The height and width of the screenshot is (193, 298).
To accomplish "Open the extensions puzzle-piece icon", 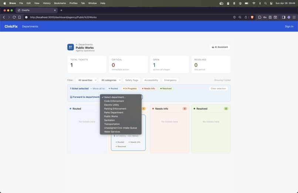I will pyautogui.click(x=260, y=17).
